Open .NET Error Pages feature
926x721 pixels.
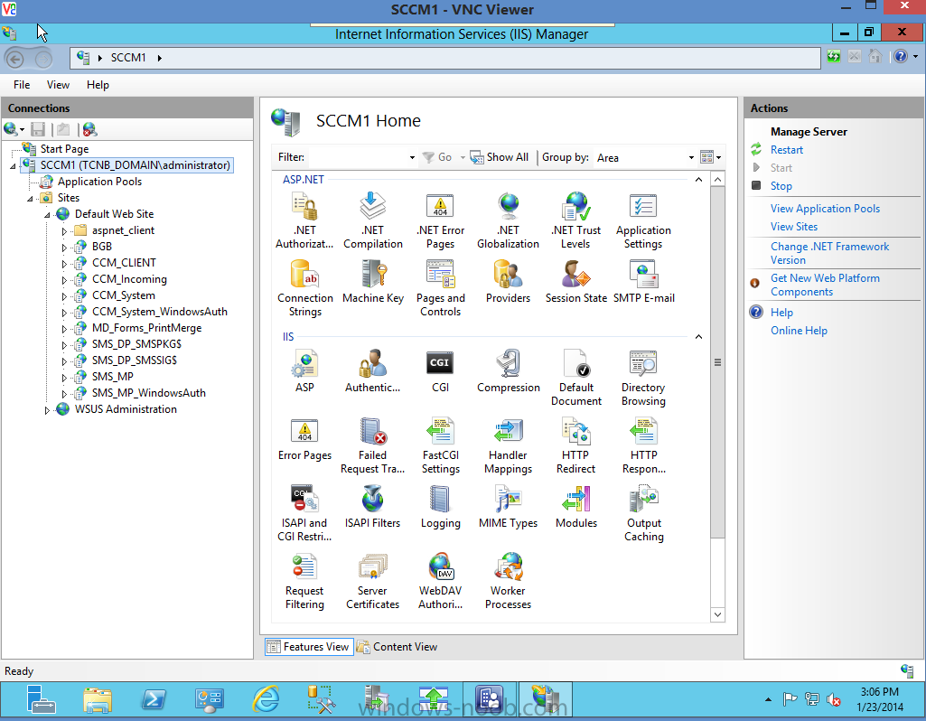440,220
